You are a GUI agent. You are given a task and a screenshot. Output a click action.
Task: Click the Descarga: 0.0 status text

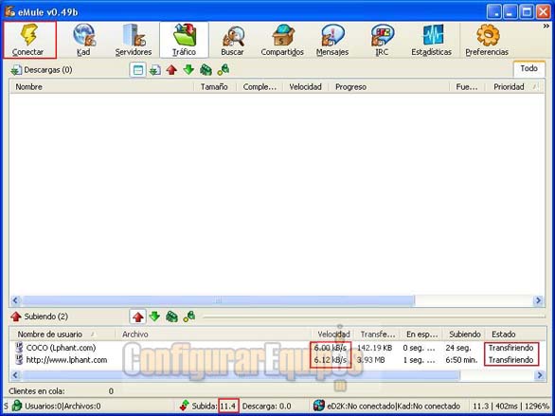point(266,407)
